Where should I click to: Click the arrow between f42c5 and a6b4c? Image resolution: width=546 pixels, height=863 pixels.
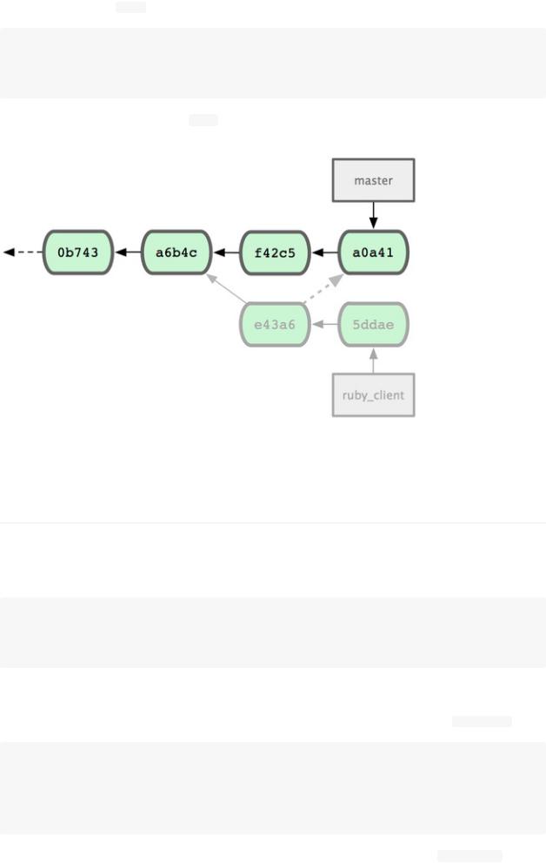coord(226,253)
